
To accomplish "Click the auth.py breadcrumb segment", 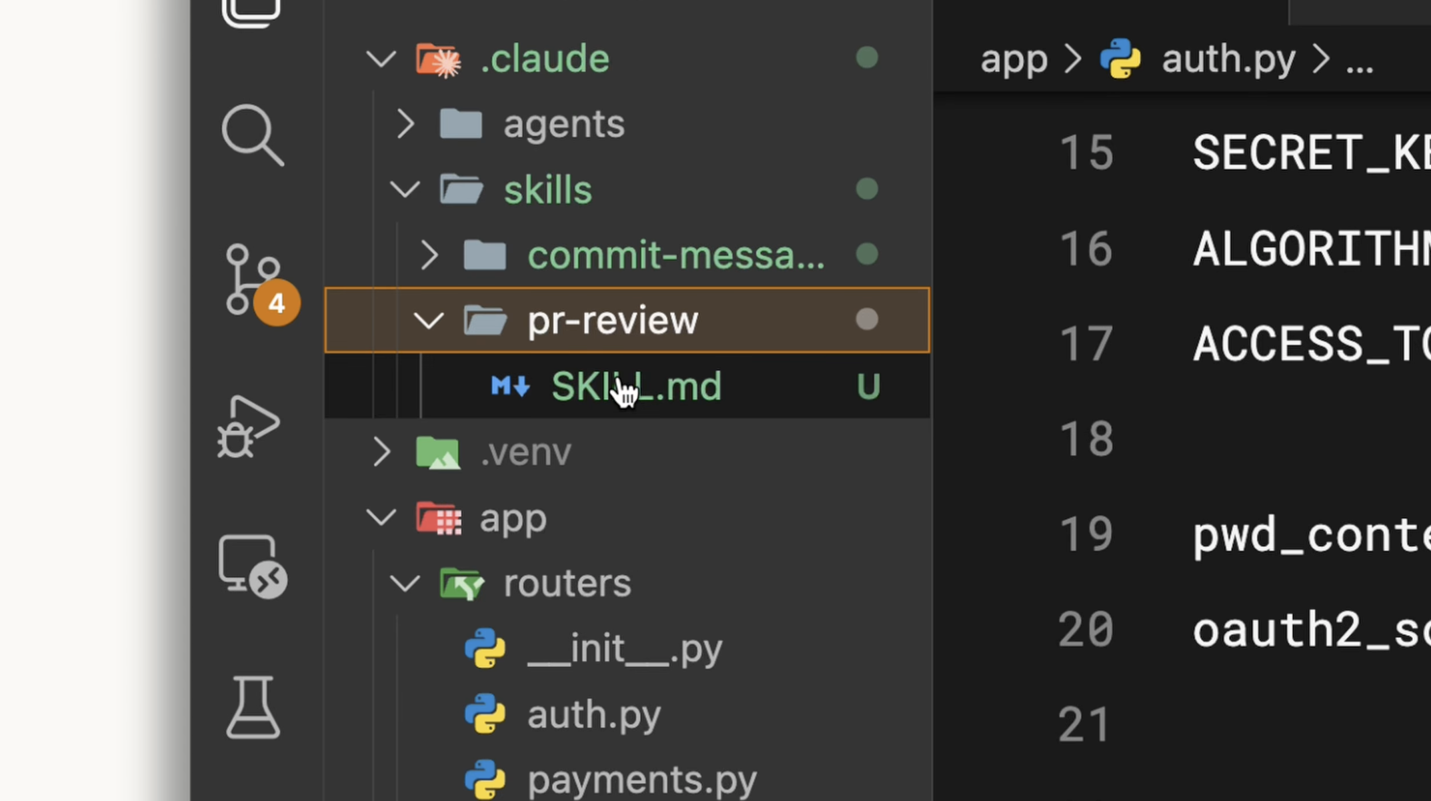I will (1228, 59).
